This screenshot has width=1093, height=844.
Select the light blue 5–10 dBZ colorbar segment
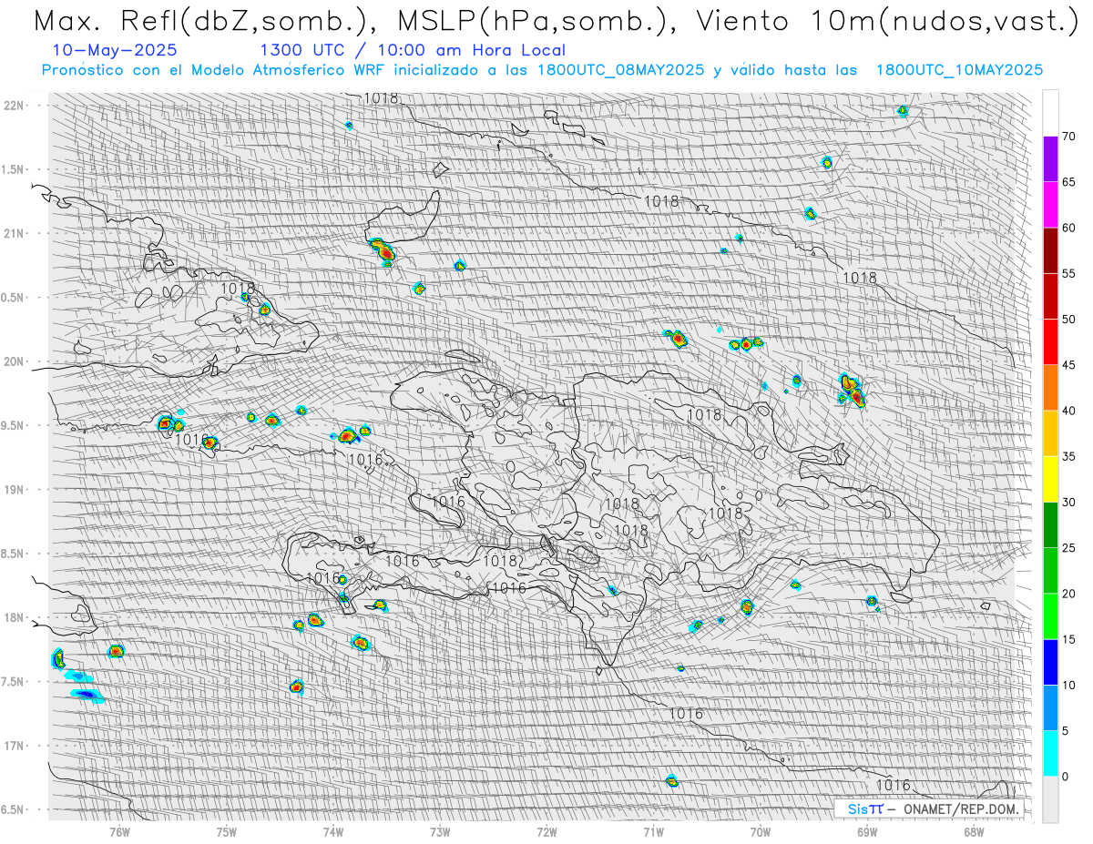pyautogui.click(x=1050, y=707)
